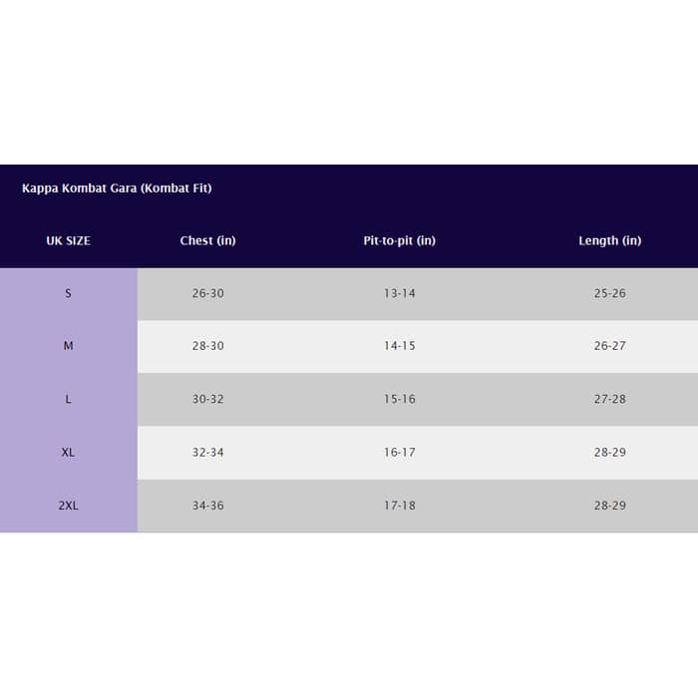Select chest measurement 32-34
Image resolution: width=698 pixels, height=698 pixels.
point(207,453)
